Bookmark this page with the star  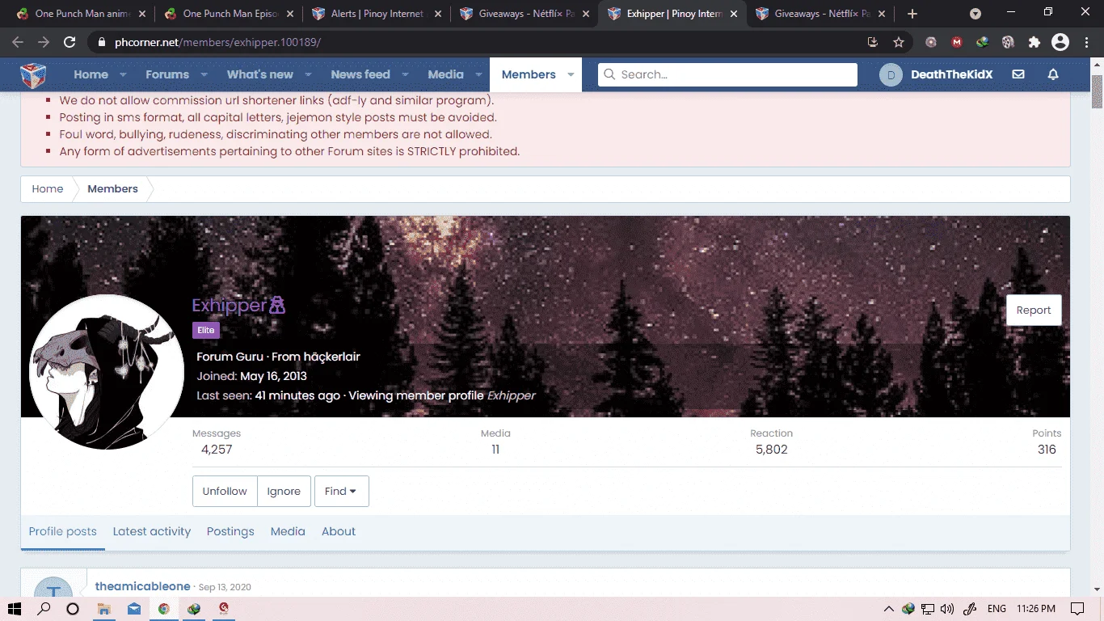899,42
